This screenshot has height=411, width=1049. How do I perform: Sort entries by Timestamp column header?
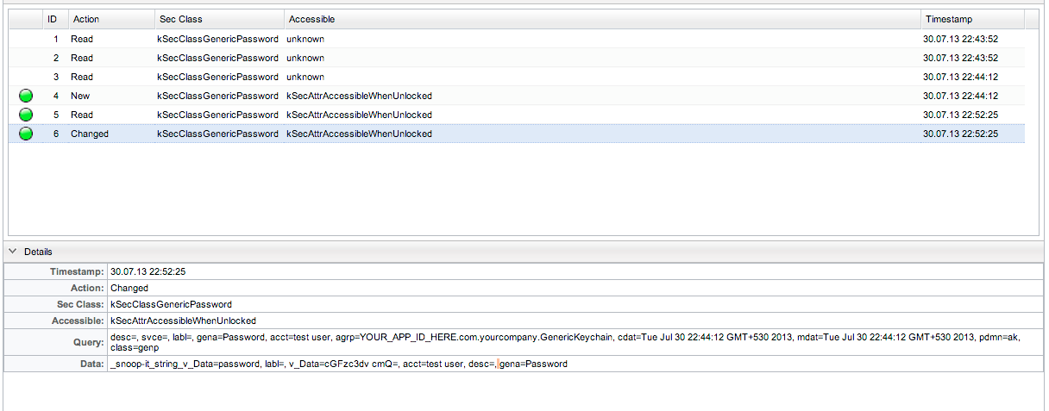click(948, 19)
